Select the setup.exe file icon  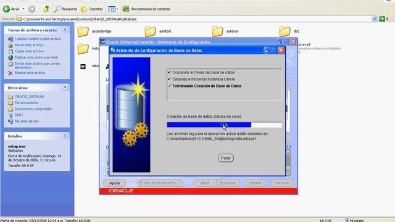pyautogui.click(x=83, y=67)
